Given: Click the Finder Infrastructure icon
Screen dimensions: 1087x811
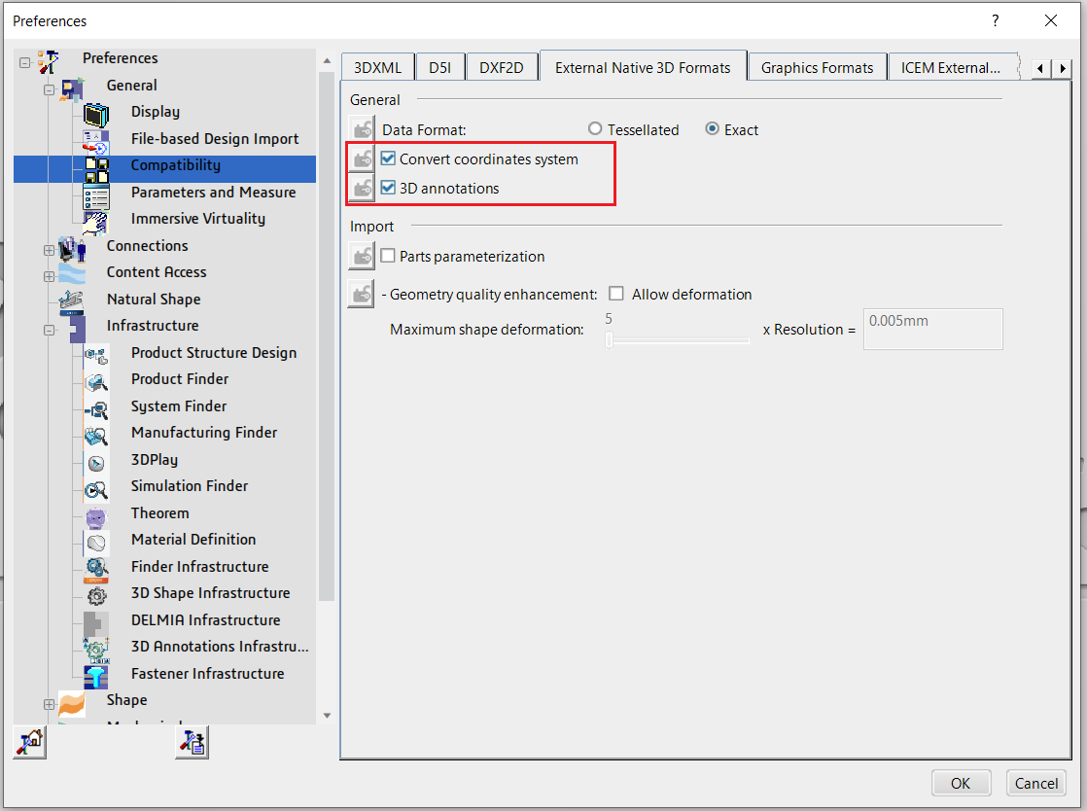Looking at the screenshot, I should click(x=96, y=570).
